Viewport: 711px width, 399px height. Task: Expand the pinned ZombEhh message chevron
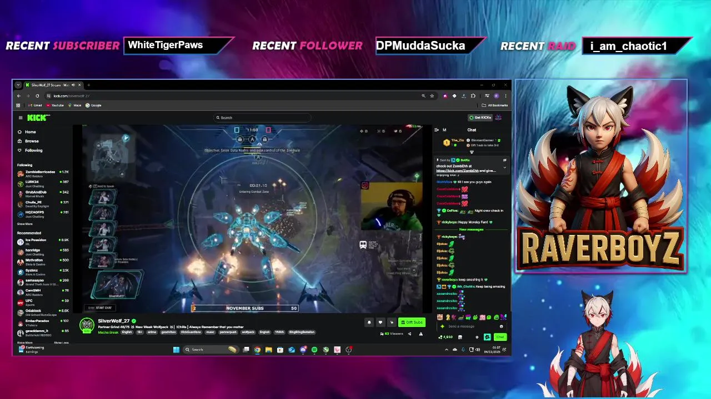click(505, 167)
